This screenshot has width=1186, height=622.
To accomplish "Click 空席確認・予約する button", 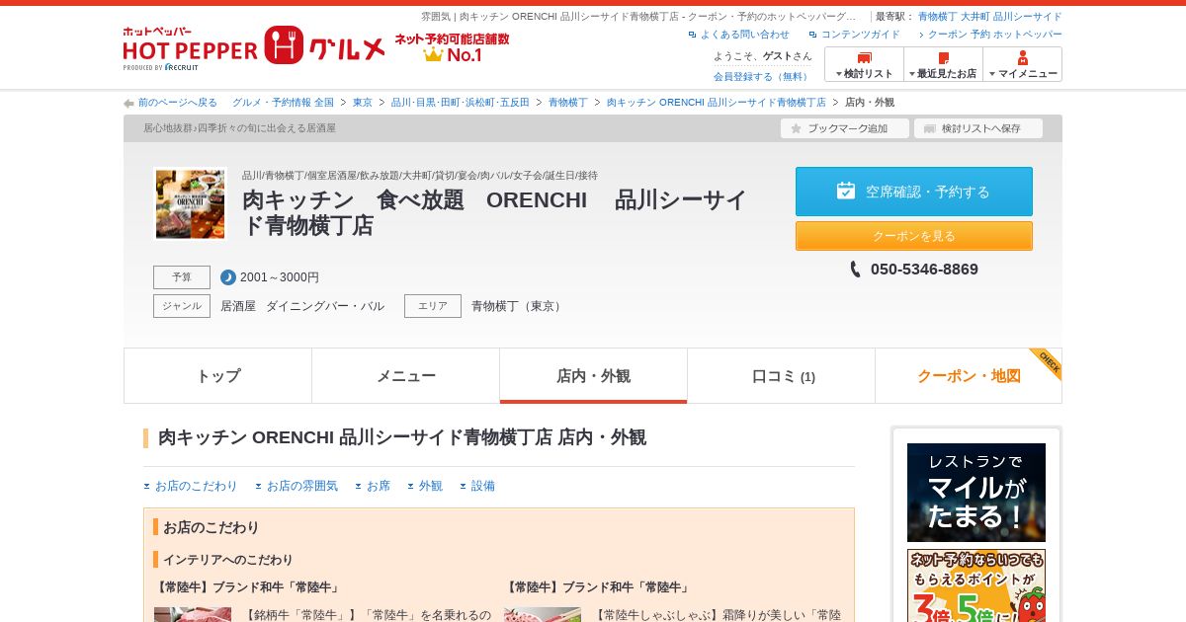I will (x=914, y=192).
